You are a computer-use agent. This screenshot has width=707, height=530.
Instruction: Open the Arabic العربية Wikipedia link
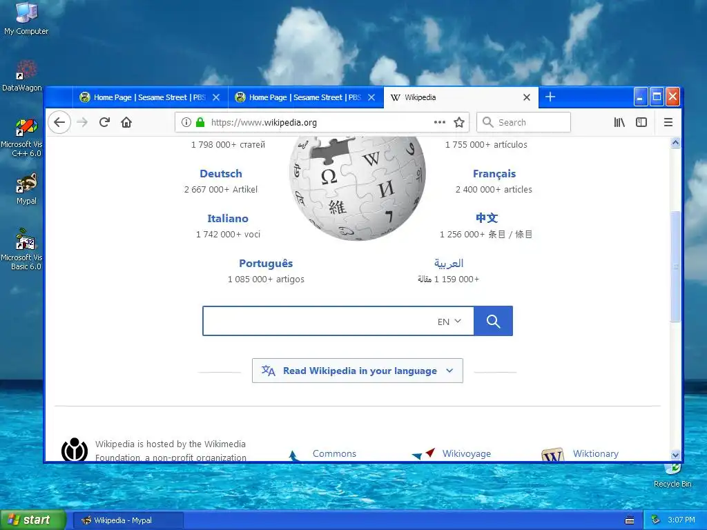point(449,263)
